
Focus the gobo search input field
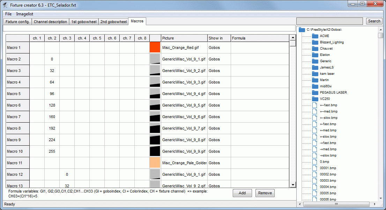[329, 21]
